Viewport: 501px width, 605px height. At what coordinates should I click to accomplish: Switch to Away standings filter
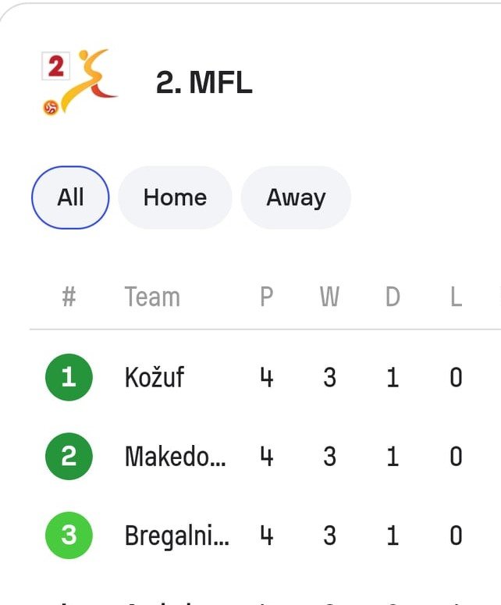point(296,198)
